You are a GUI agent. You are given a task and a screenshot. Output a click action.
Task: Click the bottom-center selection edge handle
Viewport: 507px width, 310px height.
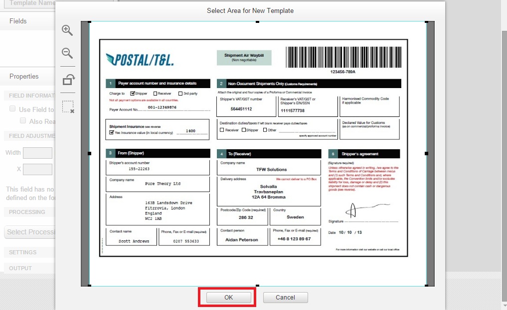click(258, 285)
